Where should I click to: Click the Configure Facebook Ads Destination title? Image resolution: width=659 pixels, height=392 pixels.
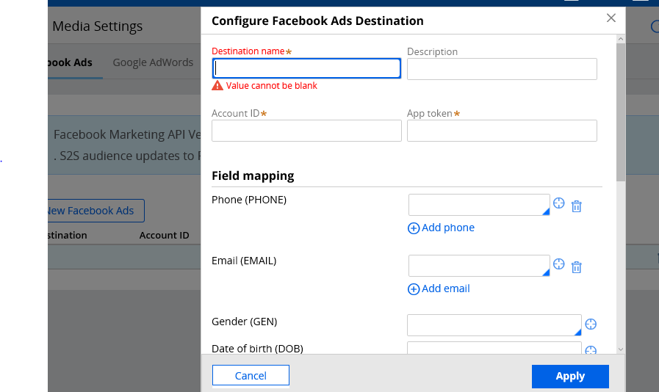point(317,21)
